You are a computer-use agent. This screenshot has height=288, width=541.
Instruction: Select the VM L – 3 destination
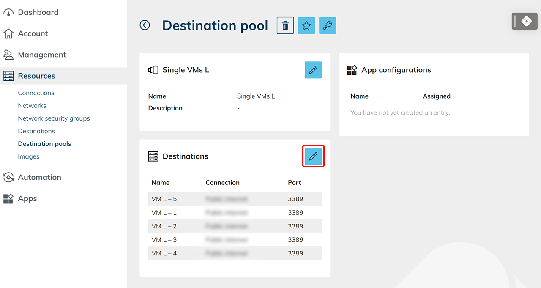[164, 239]
